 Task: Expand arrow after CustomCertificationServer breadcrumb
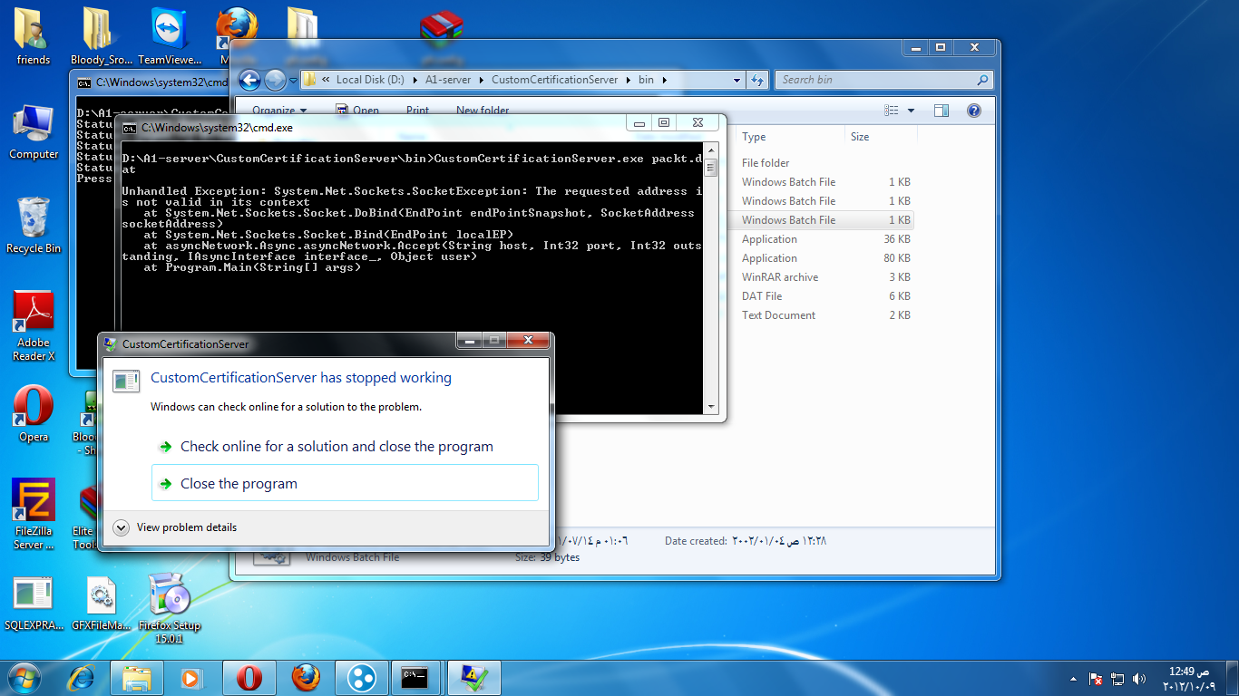628,80
